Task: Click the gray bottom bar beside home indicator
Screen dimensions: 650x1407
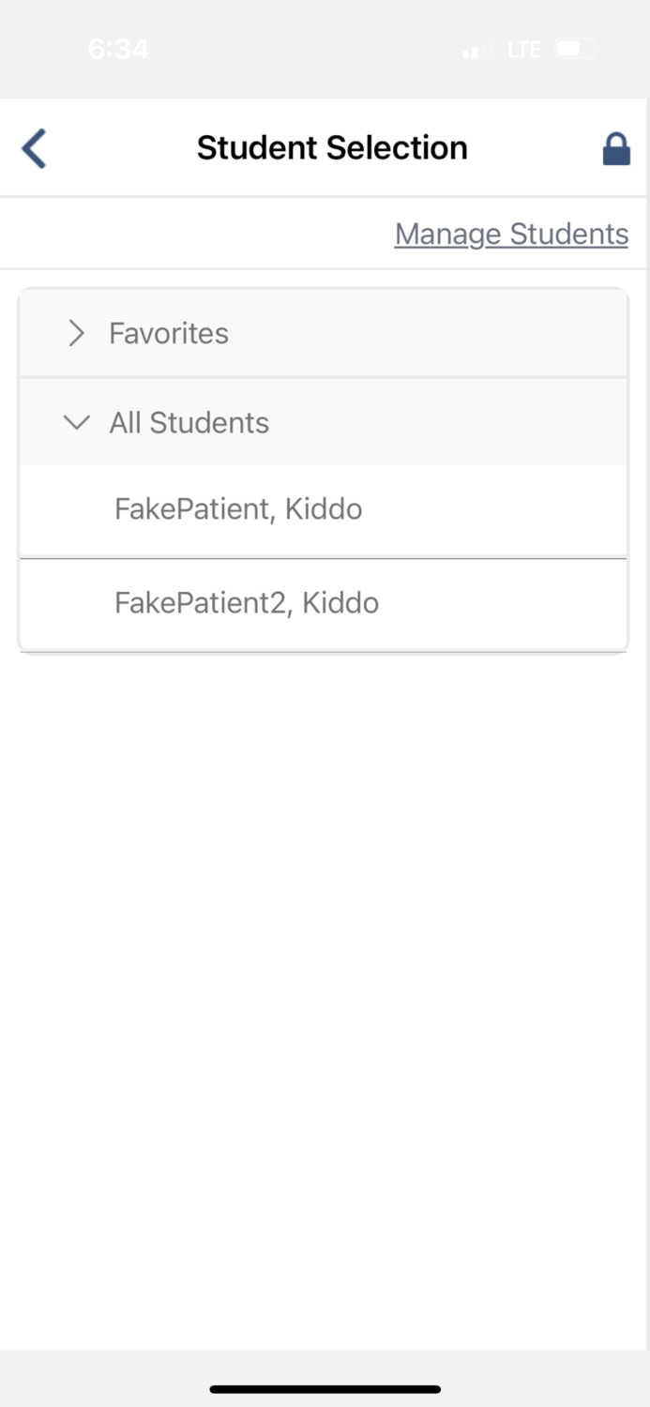Action: coord(544,1379)
